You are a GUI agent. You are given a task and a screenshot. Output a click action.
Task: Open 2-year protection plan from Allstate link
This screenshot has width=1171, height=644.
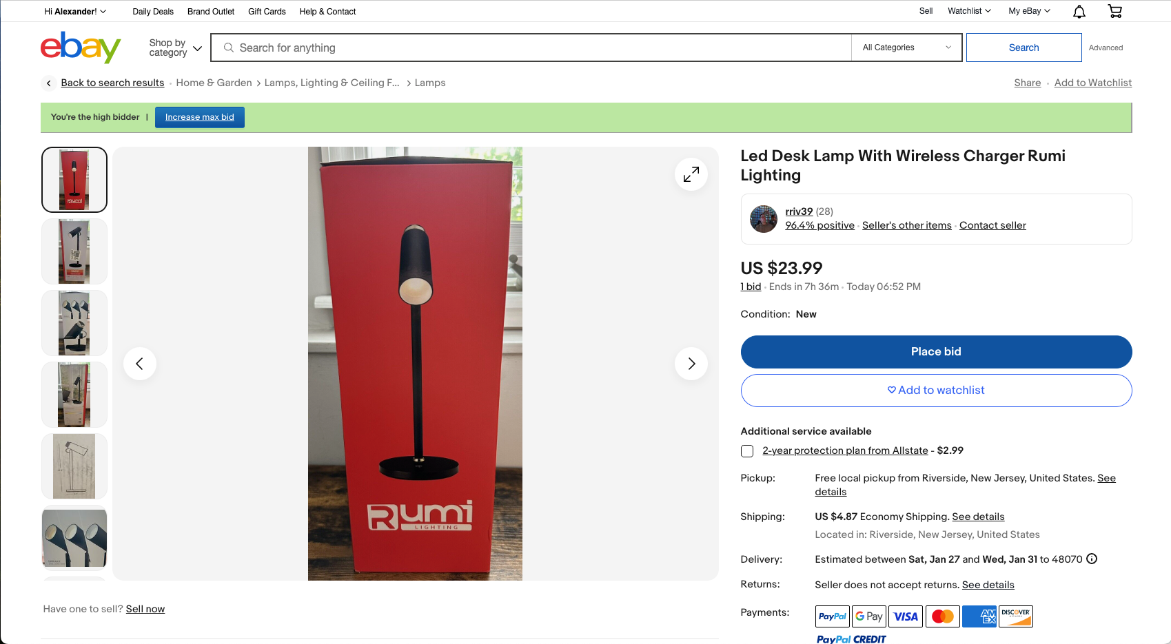[845, 450]
